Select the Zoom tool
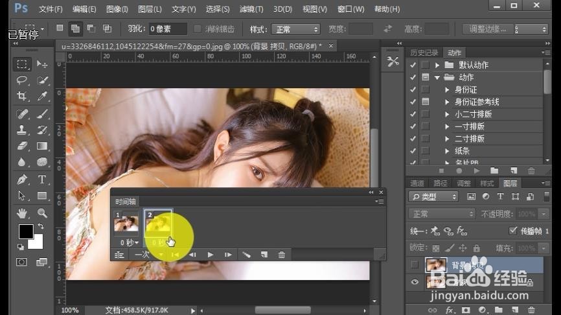The image size is (561, 315). [42, 213]
